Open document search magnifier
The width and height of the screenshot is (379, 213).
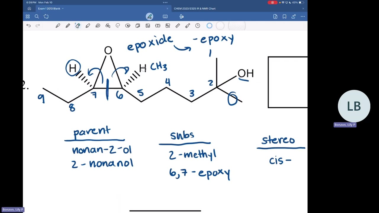37,17
